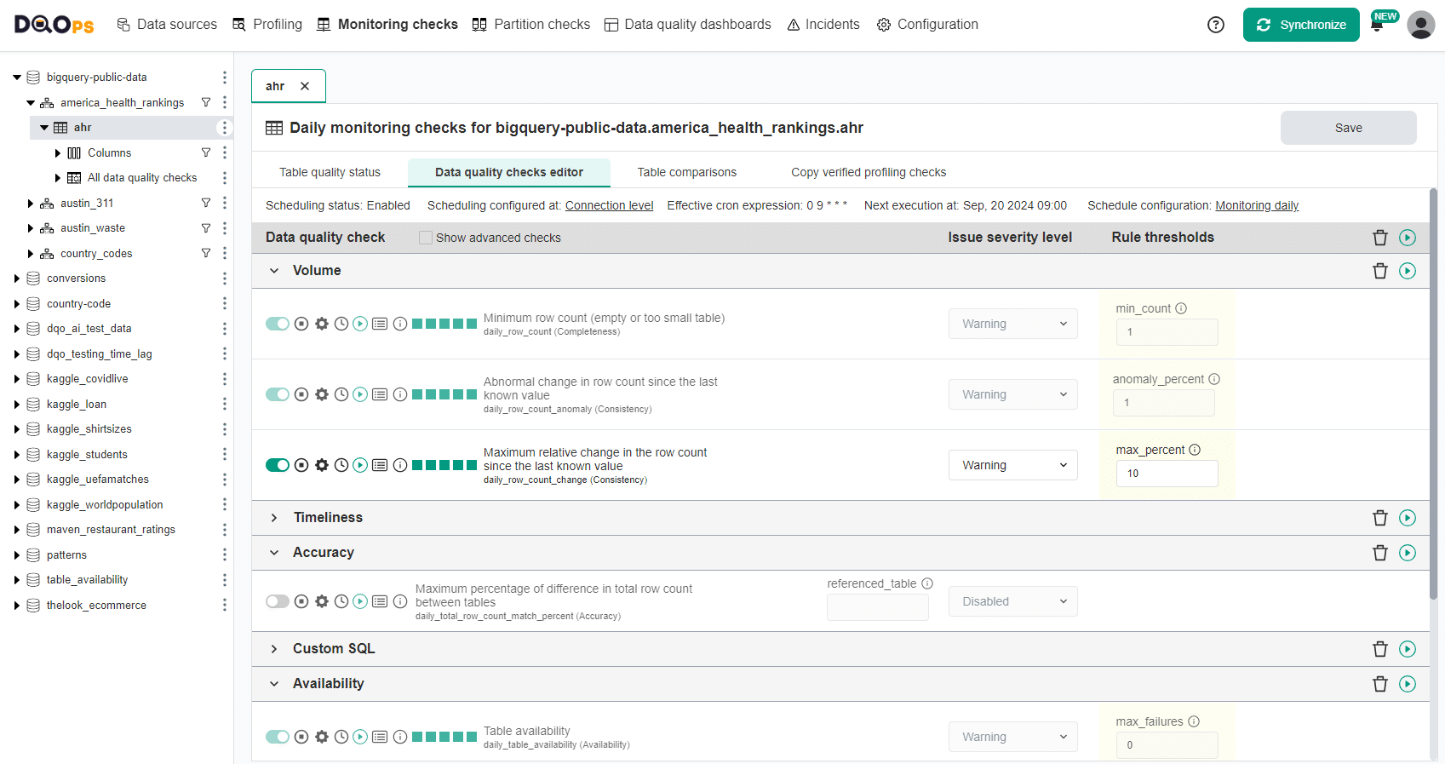The height and width of the screenshot is (764, 1445).
Task: Click green result squares for Table availability
Action: pyautogui.click(x=444, y=737)
